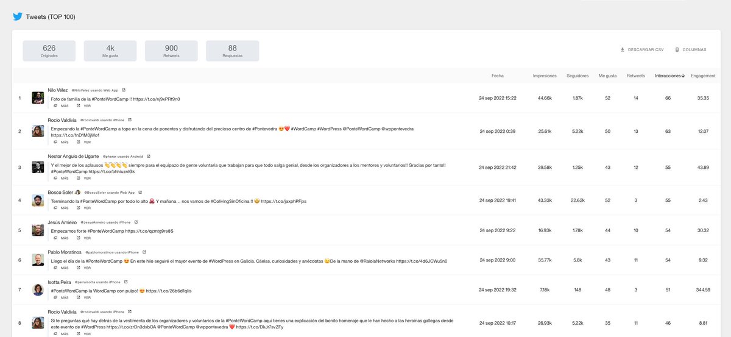731x337 pixels.
Task: Select the 88 Respuestas stat tile
Action: pos(232,51)
